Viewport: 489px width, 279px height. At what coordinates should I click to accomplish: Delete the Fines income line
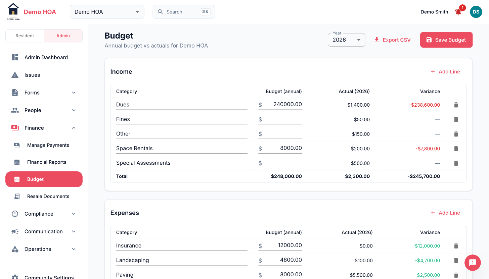click(456, 119)
